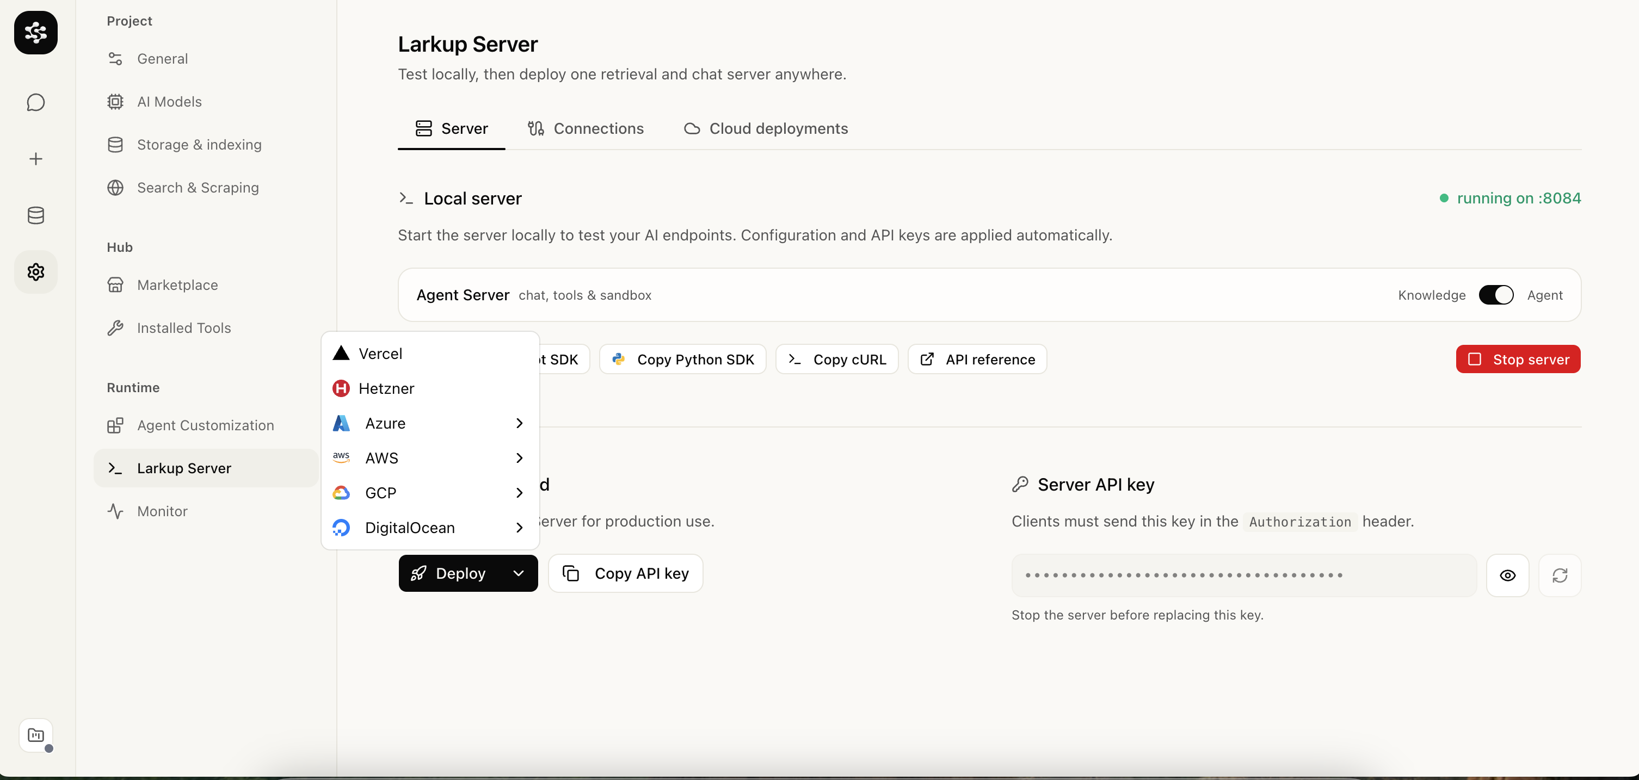
Task: Copy the cURL command
Action: 837,360
